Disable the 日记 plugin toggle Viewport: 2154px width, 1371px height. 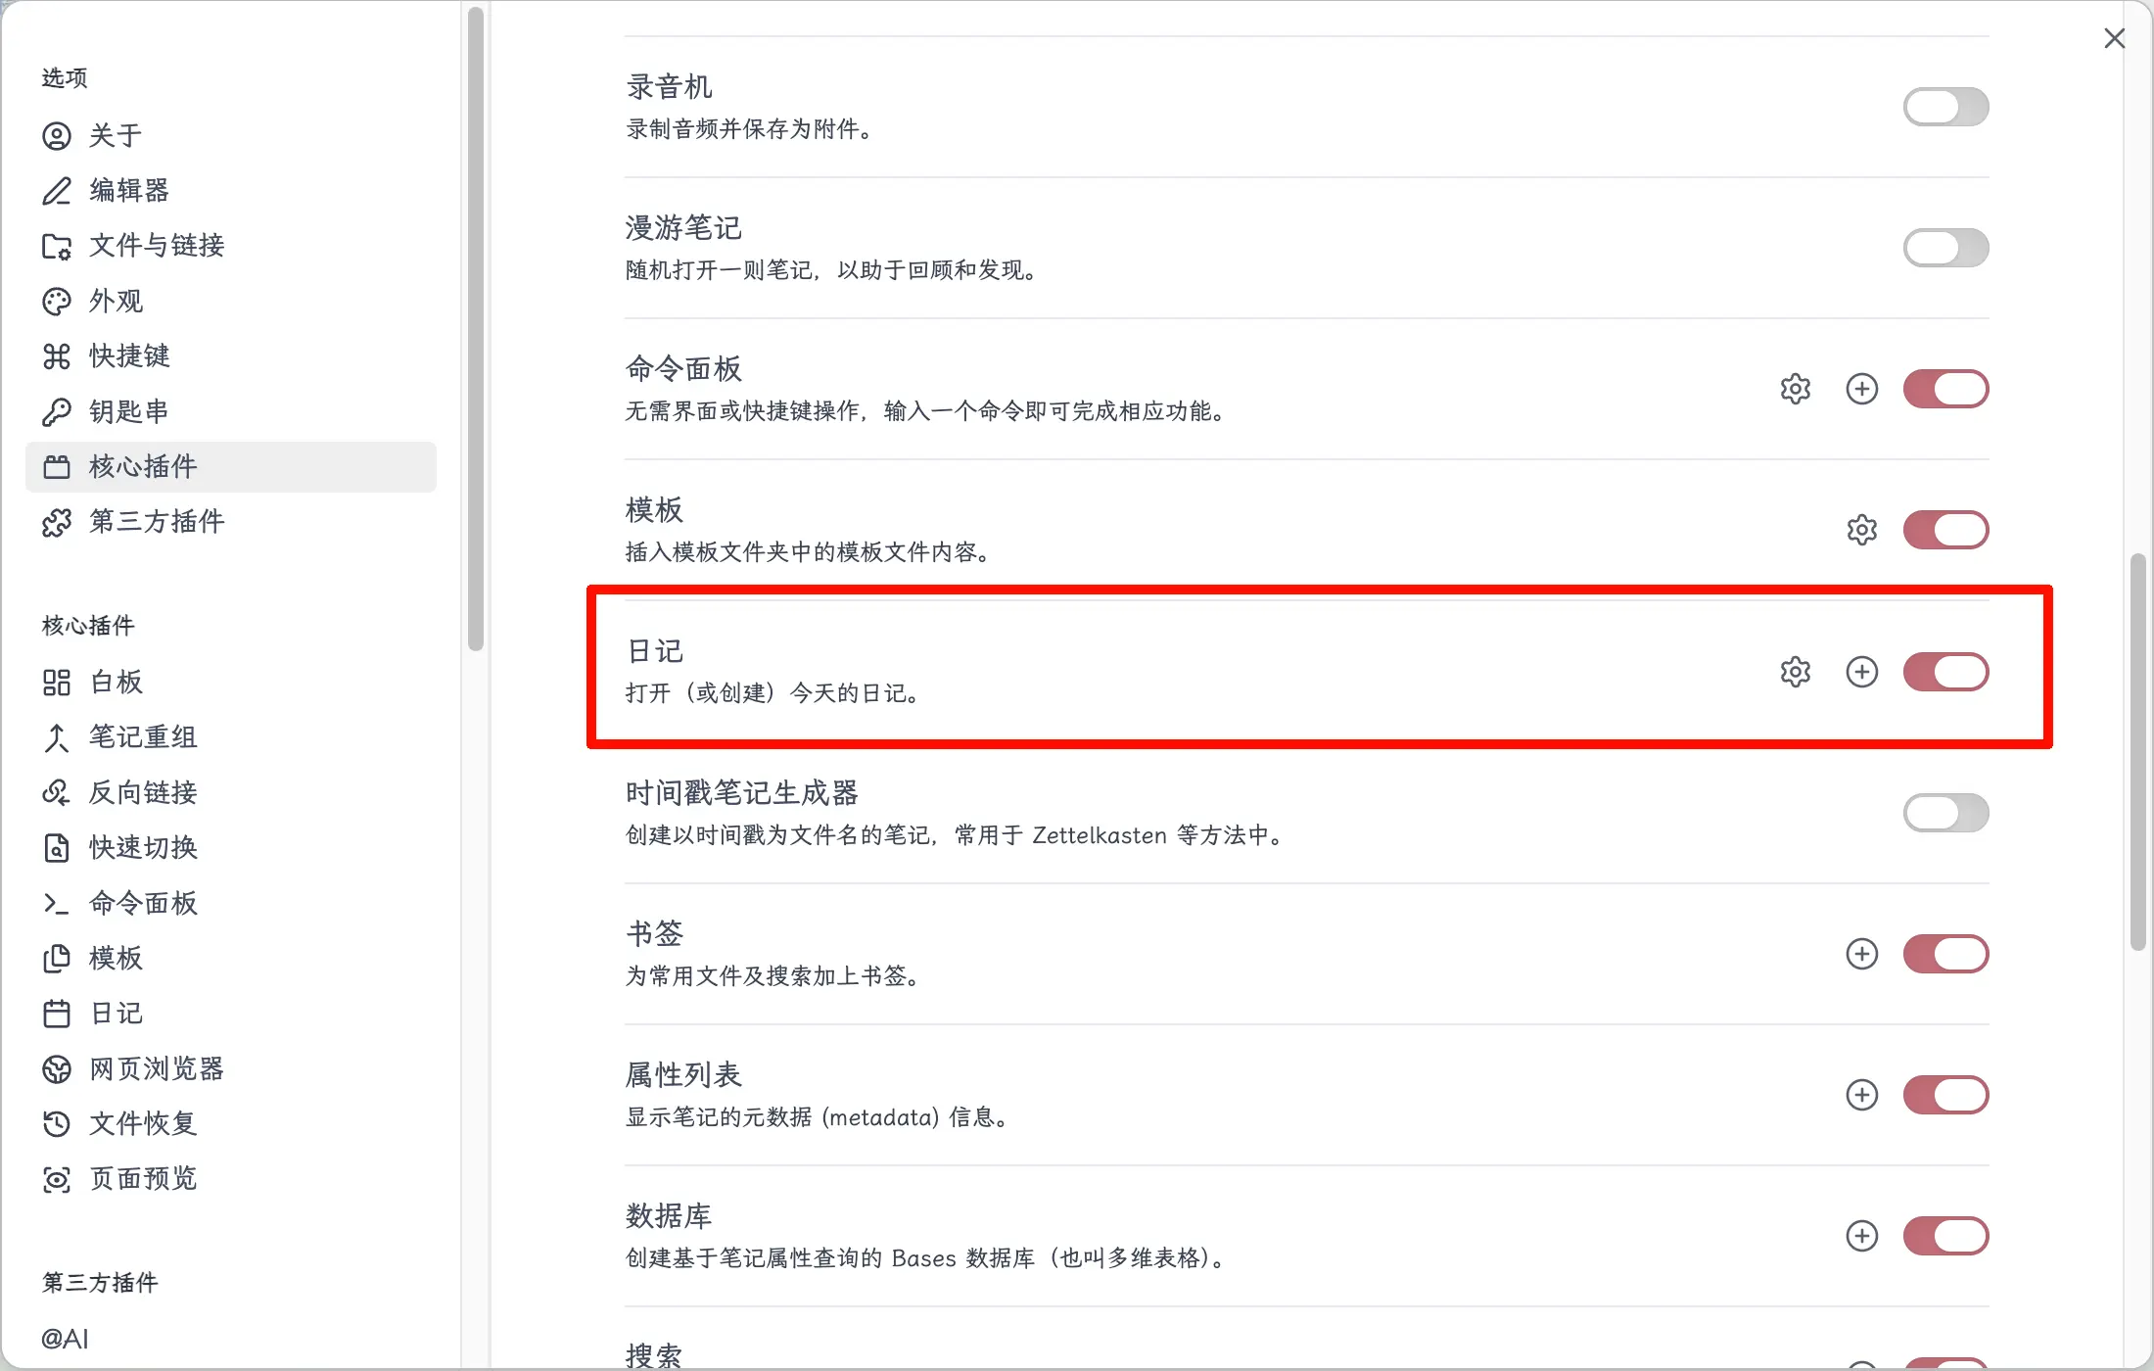(1945, 672)
